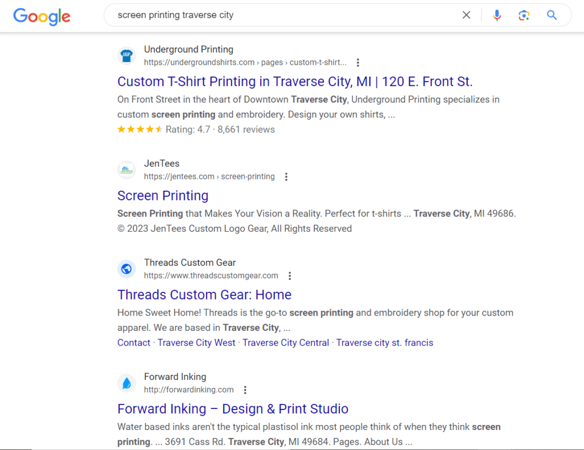Click the Threads Custom Gear site name
Screen dimensions: 584x450
190,263
